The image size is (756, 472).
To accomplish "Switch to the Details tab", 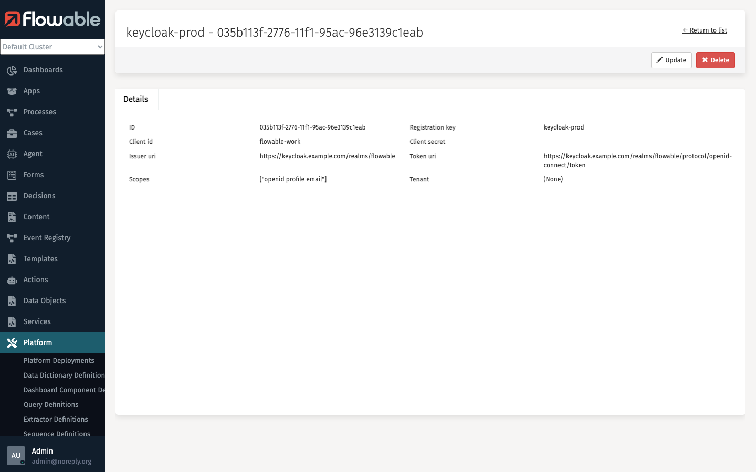I will [135, 99].
